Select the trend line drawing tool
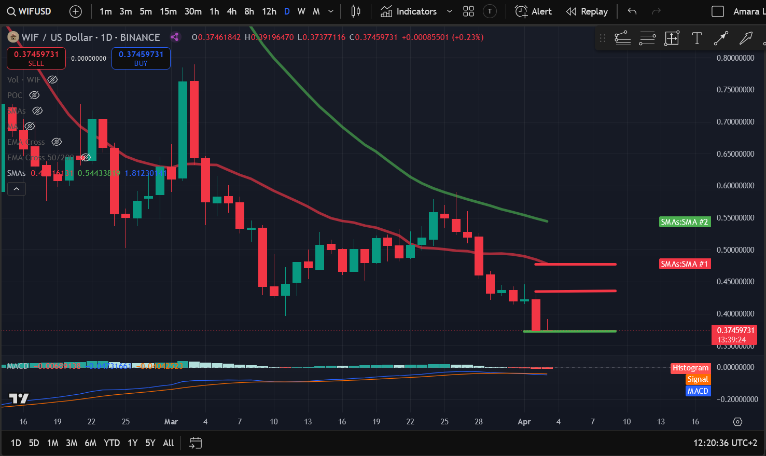This screenshot has width=766, height=456. coord(622,38)
